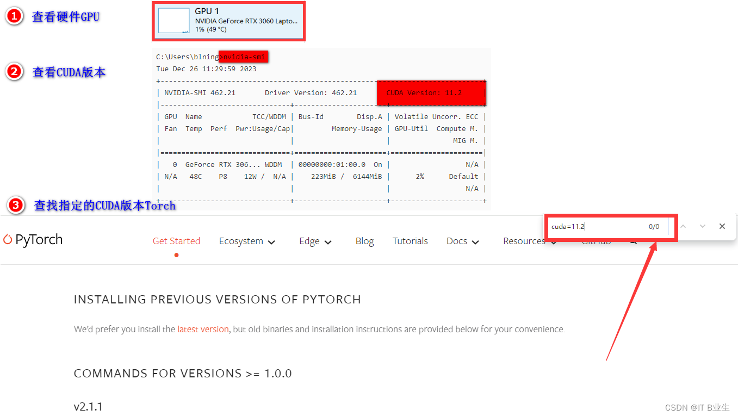Click the find-in-page search field
Screen dimensions: 738x416
click(596, 227)
